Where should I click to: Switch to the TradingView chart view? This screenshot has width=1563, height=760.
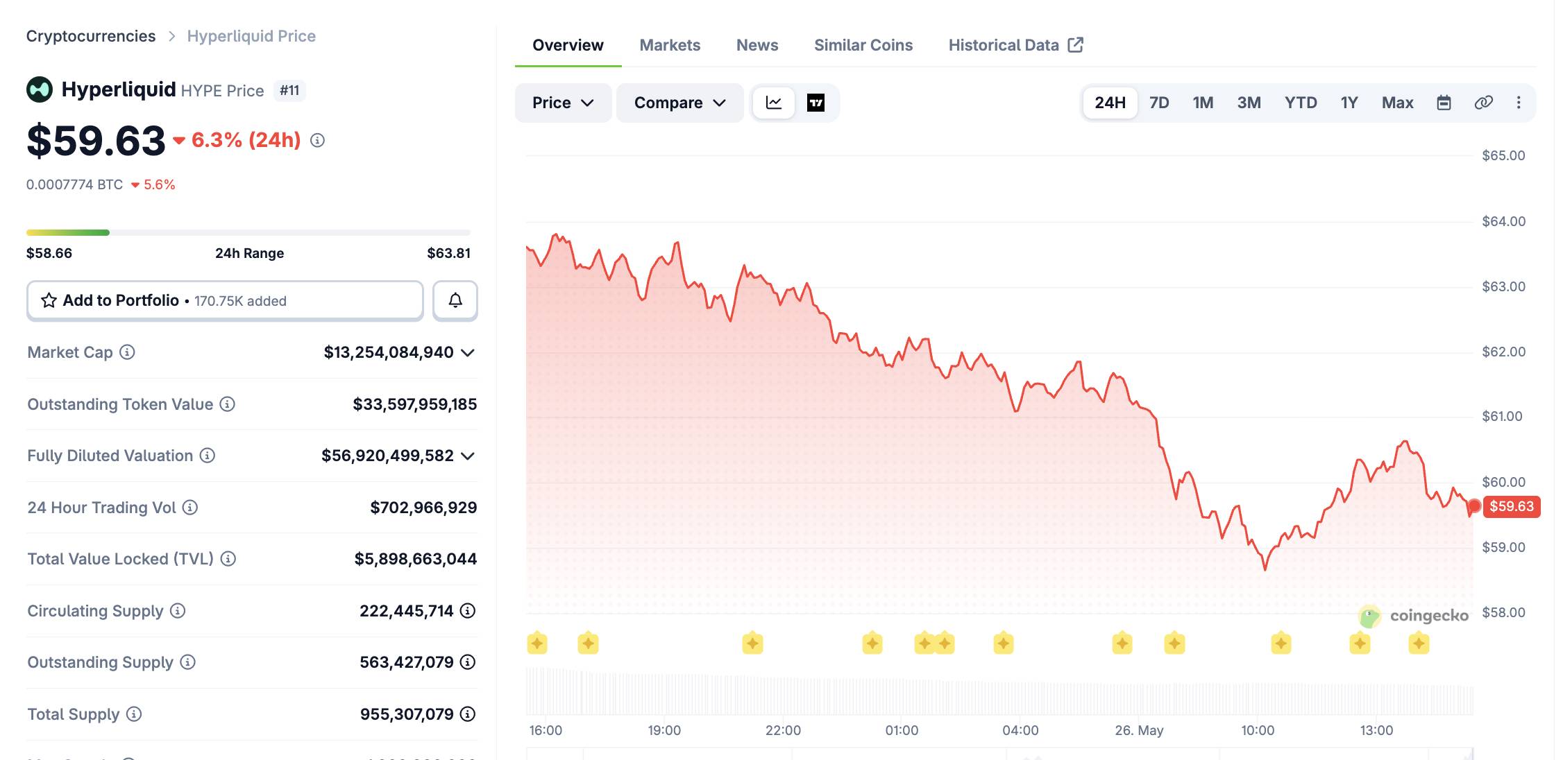click(x=816, y=103)
